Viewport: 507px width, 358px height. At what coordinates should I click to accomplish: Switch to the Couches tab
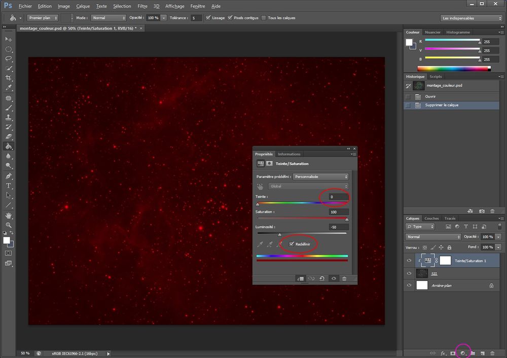431,218
